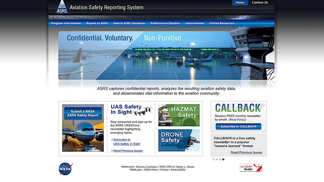Open the Read Policy link
This screenshot has height=182, width=324.
click(237, 119)
